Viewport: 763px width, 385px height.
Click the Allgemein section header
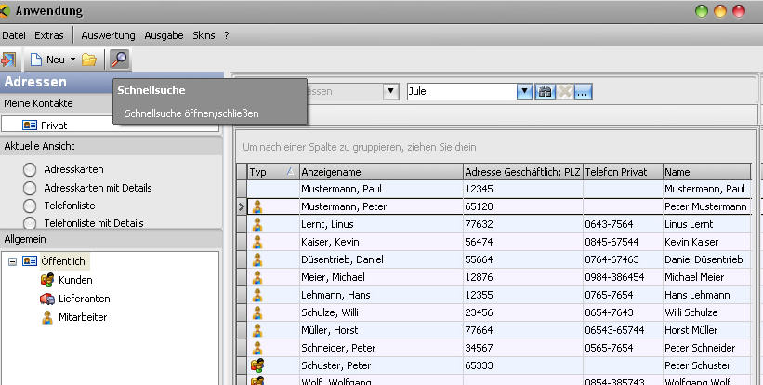point(111,239)
